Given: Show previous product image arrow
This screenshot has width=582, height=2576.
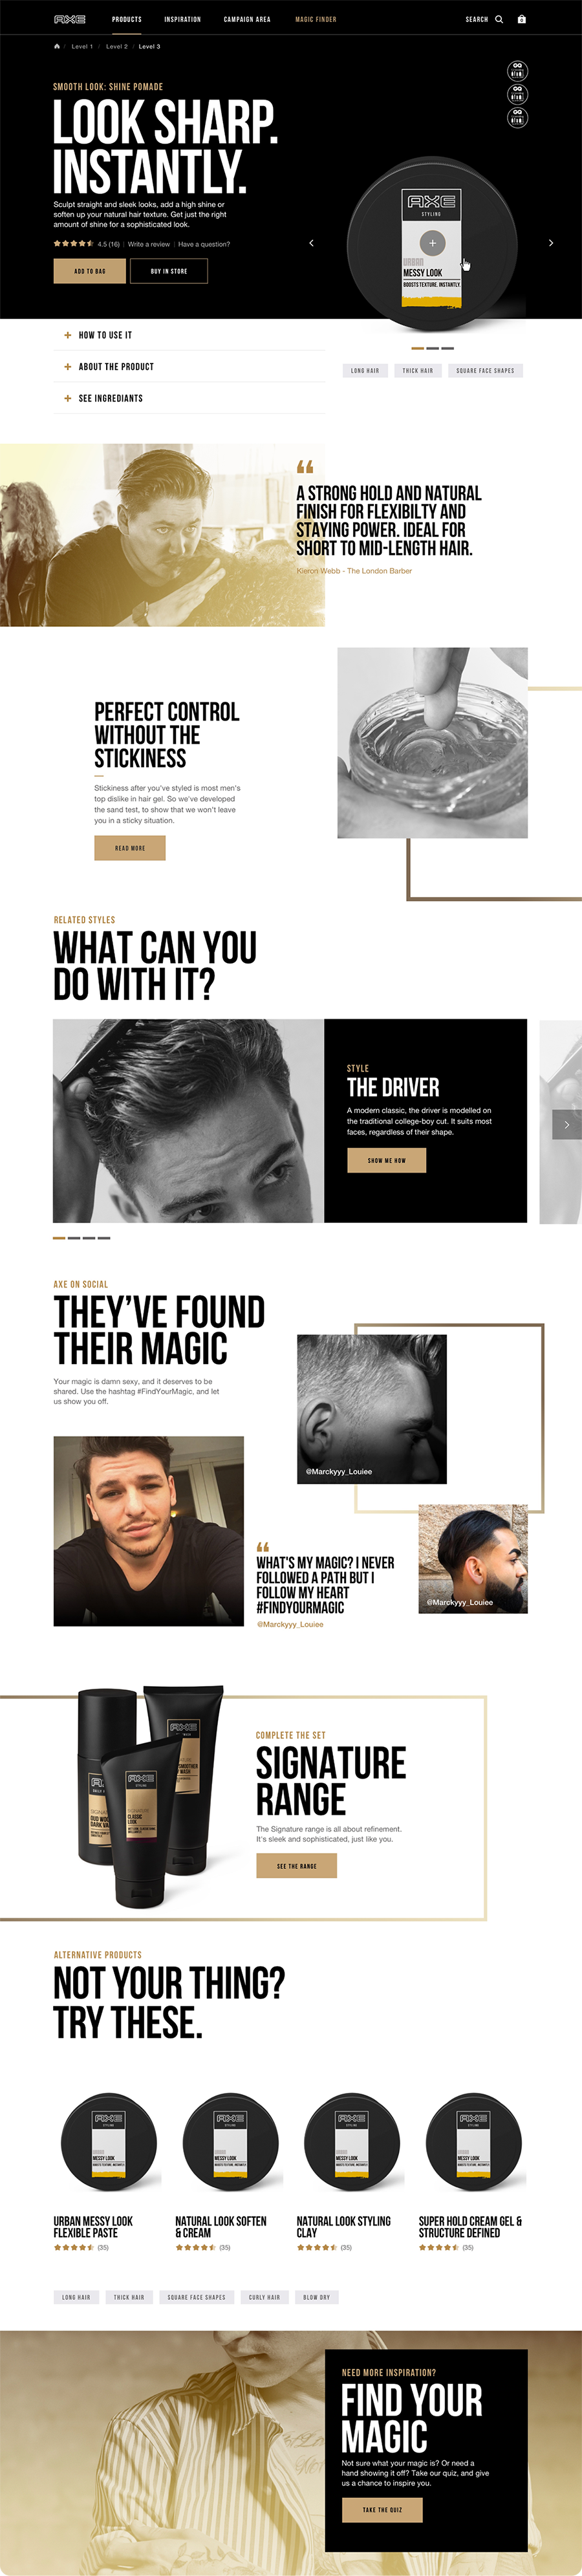Looking at the screenshot, I should (x=311, y=243).
